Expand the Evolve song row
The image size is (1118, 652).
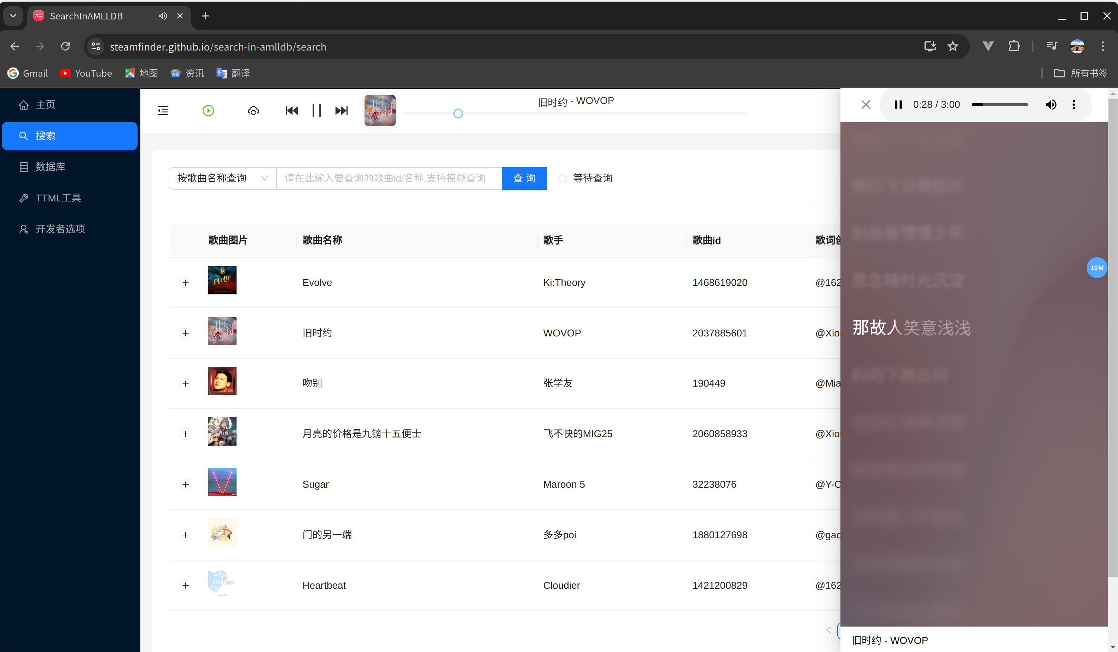point(185,283)
